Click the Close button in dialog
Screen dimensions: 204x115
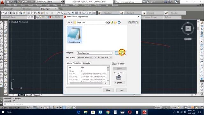point(108,90)
